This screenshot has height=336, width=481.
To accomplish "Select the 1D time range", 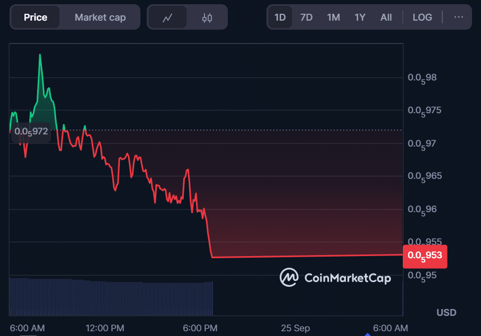I will [x=280, y=17].
